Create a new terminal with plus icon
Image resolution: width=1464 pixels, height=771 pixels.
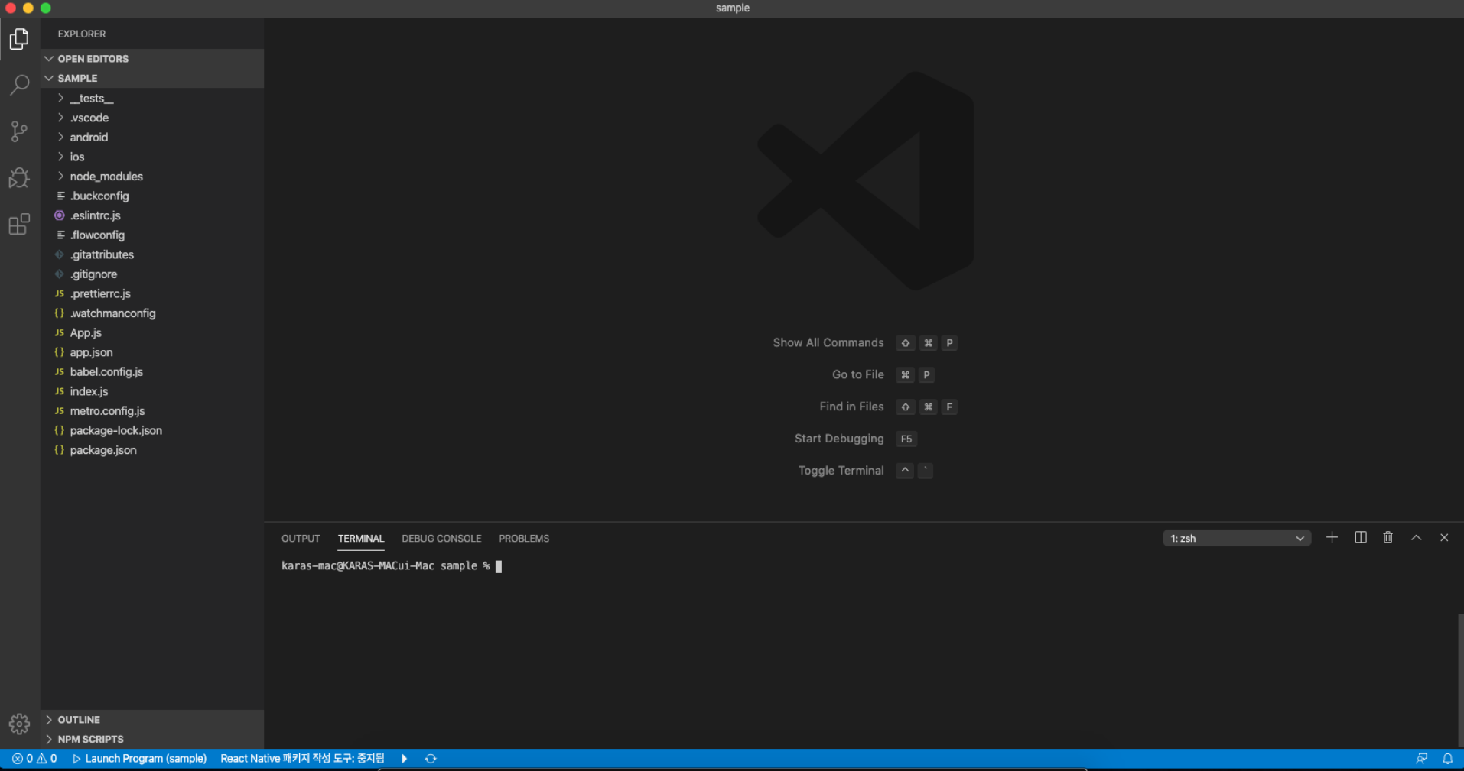pos(1332,538)
